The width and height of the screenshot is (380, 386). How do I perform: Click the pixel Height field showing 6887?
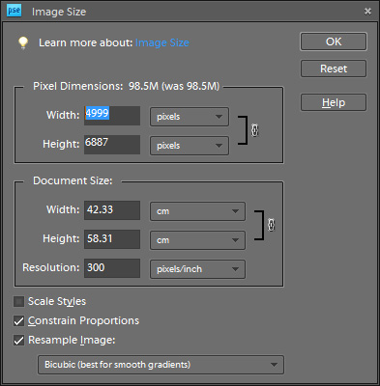[112, 145]
